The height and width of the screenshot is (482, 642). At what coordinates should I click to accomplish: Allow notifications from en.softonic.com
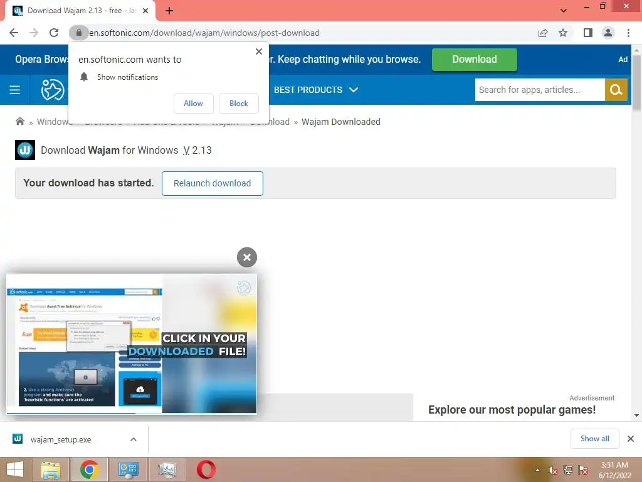[193, 104]
